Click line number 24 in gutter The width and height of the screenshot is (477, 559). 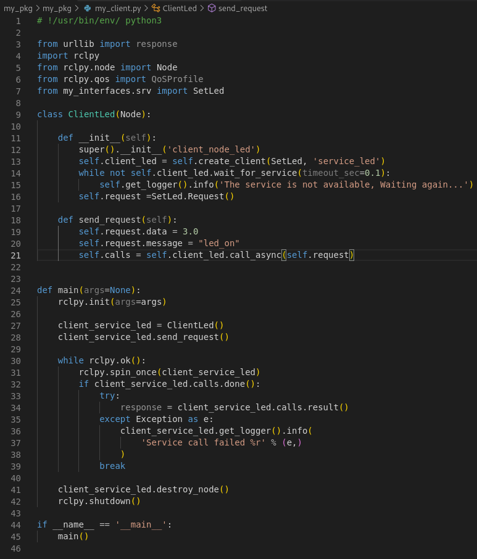pos(15,291)
